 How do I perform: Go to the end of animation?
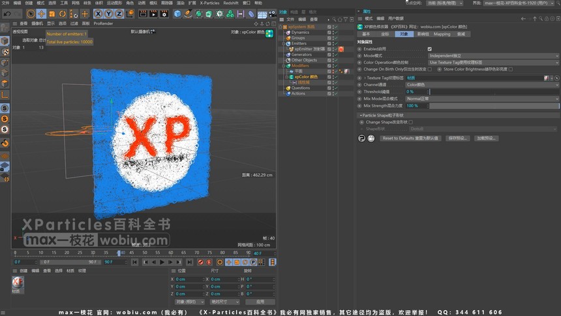(190, 262)
